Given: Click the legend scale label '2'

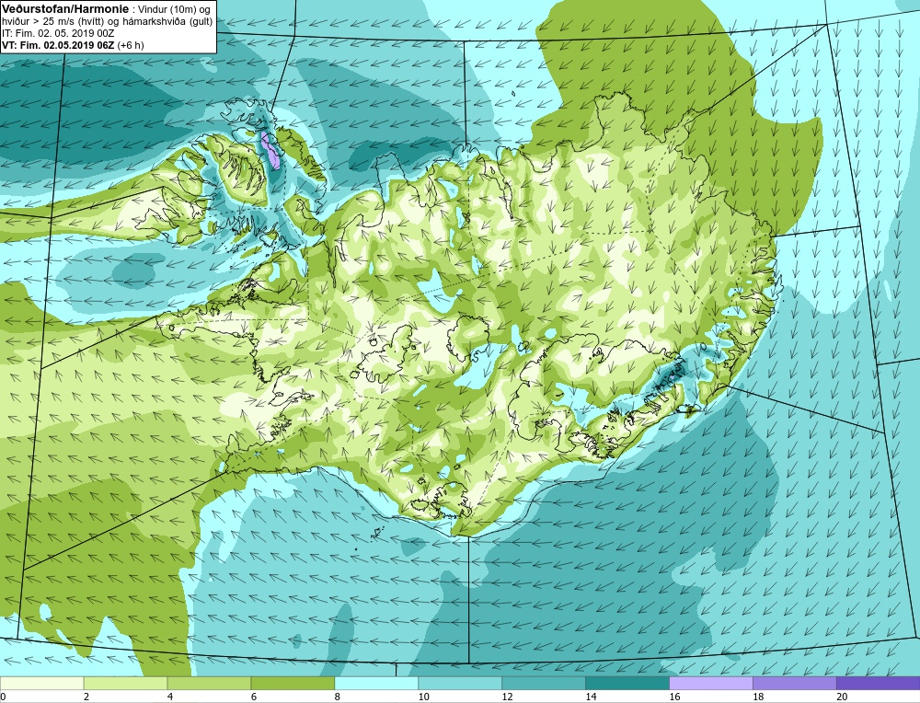Looking at the screenshot, I should pyautogui.click(x=86, y=697).
